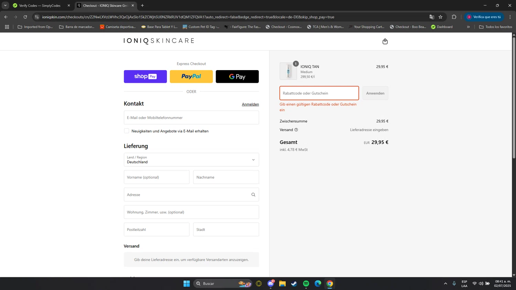Image resolution: width=516 pixels, height=290 pixels.
Task: Click the microphone icon in system tray
Action: [454, 283]
